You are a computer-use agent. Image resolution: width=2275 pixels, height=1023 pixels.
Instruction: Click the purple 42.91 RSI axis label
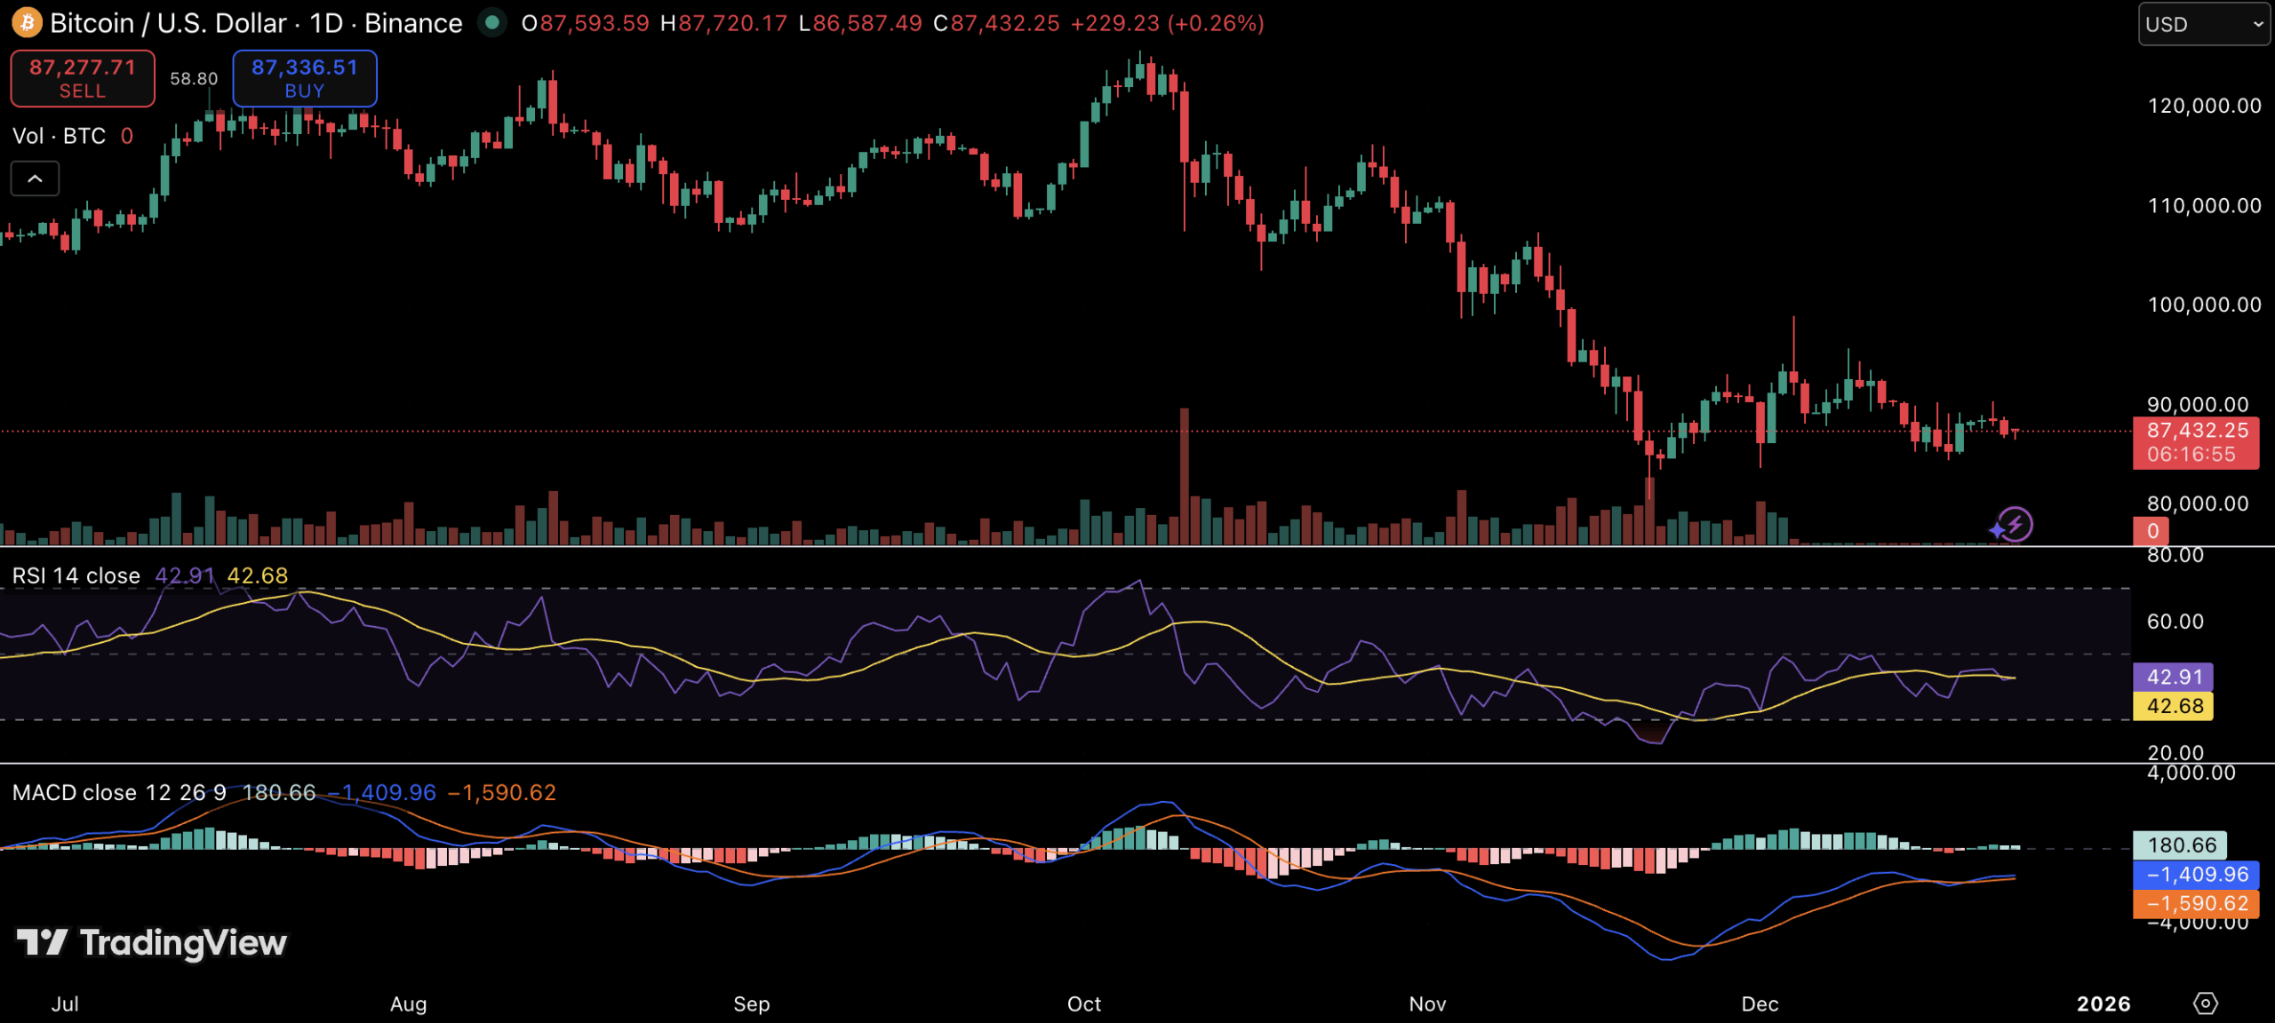[2174, 677]
